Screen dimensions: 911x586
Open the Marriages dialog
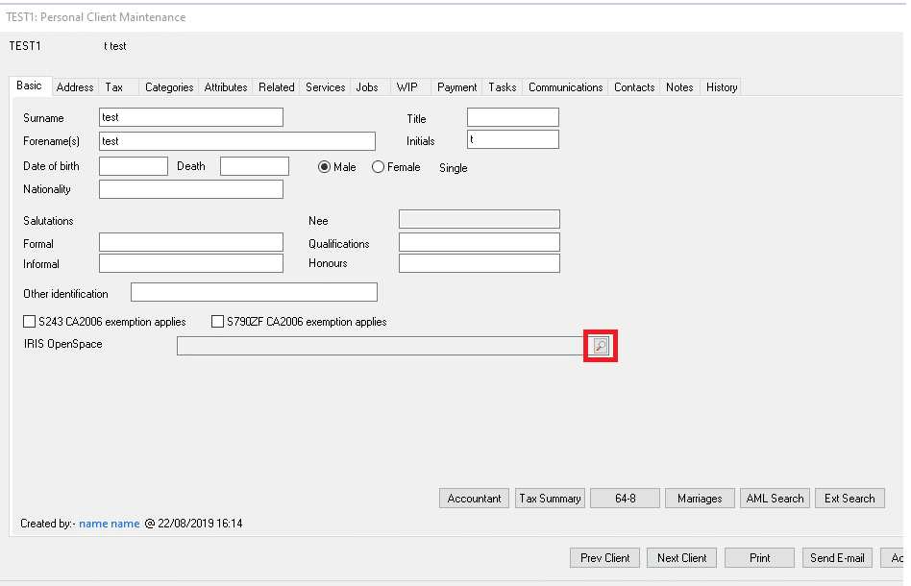700,498
